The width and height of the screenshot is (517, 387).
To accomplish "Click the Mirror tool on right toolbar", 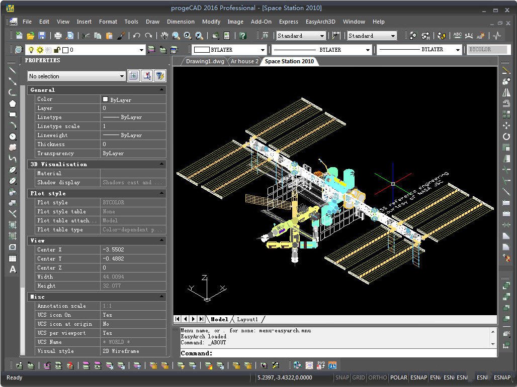I will coord(509,92).
